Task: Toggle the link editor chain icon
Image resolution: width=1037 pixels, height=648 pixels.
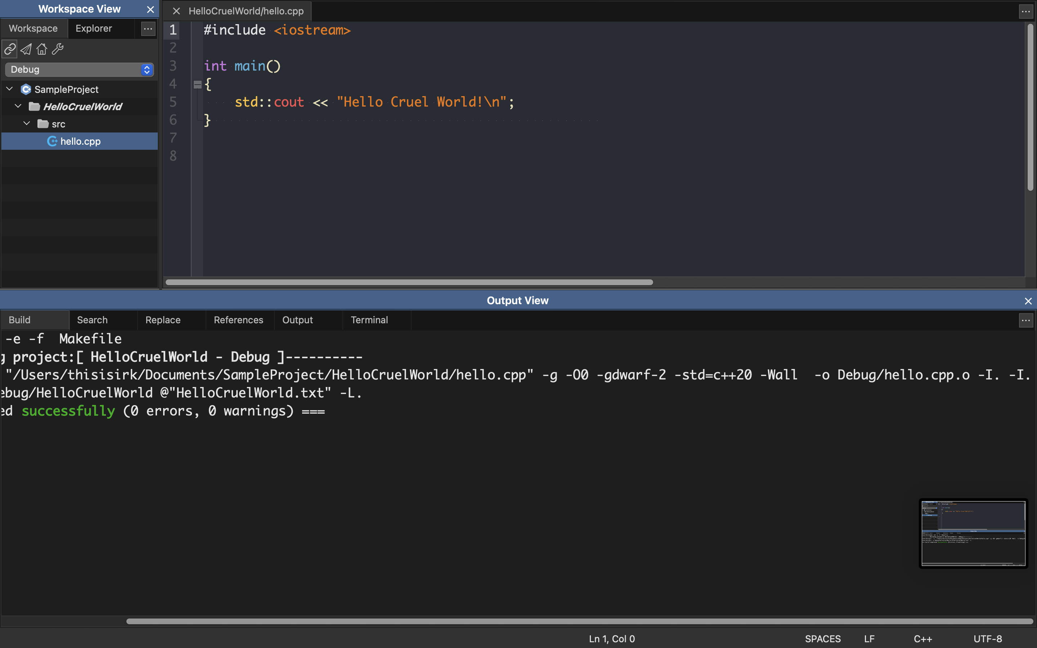Action: pyautogui.click(x=10, y=49)
